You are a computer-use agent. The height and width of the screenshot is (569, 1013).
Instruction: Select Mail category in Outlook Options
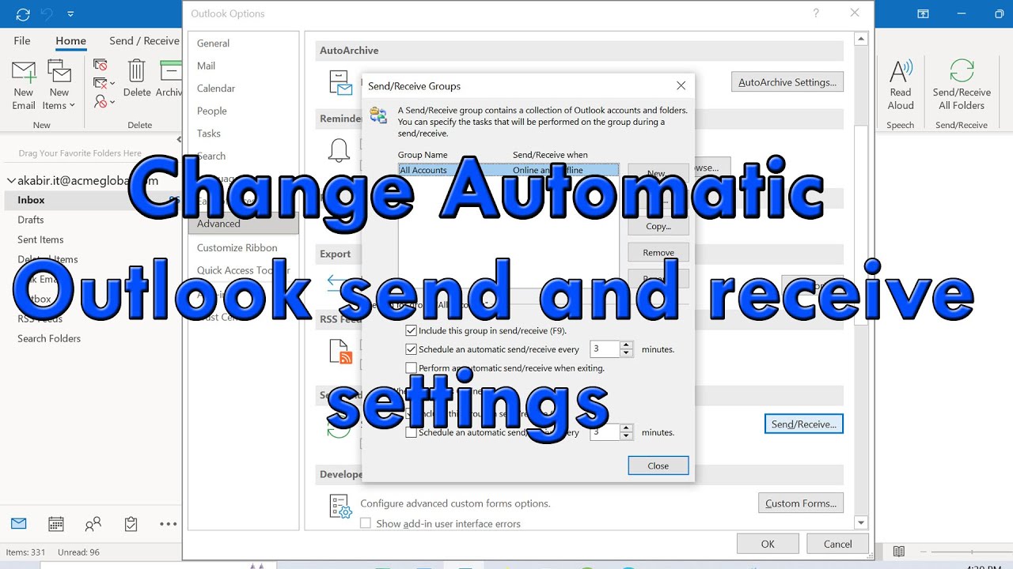(x=244, y=66)
